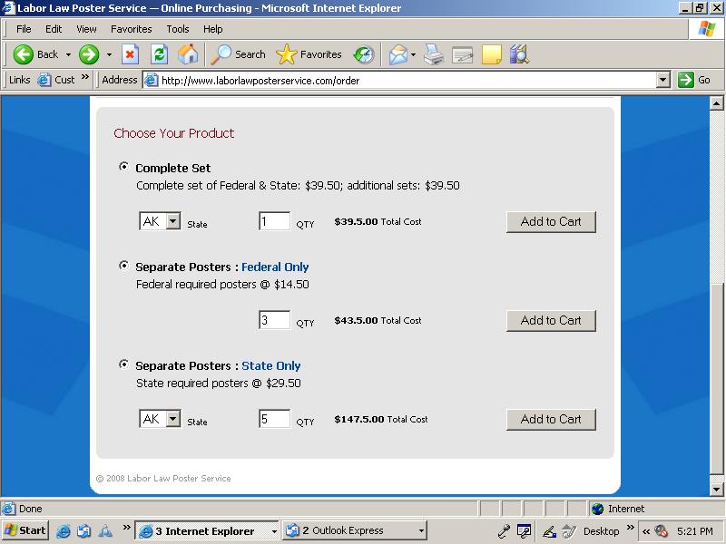Click the Favorites star icon
This screenshot has width=726, height=544.
pos(287,54)
